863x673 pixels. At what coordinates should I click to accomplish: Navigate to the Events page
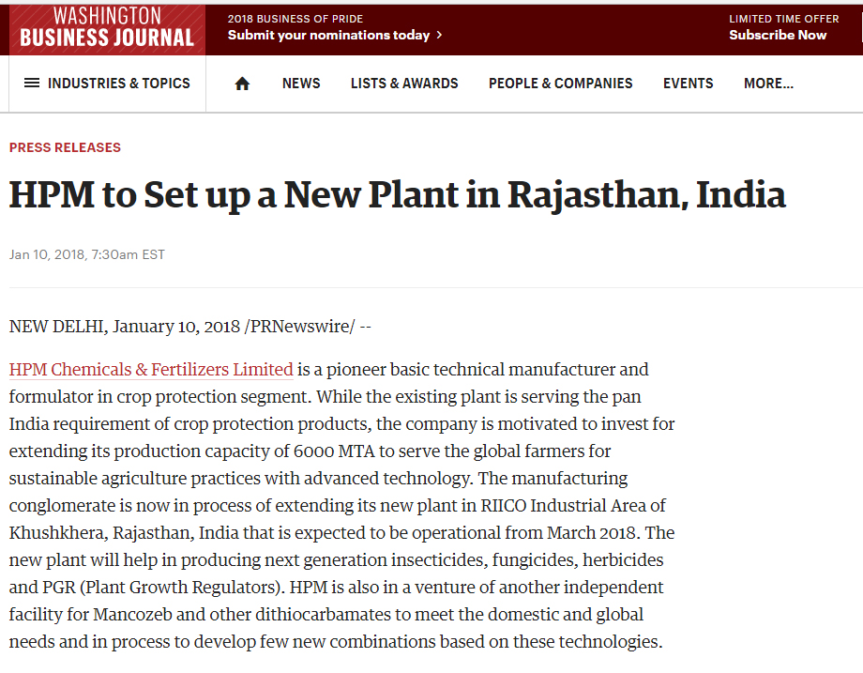[x=688, y=84]
